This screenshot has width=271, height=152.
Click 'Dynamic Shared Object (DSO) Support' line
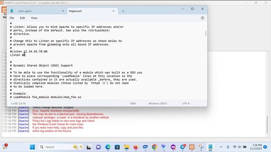click(x=41, y=65)
